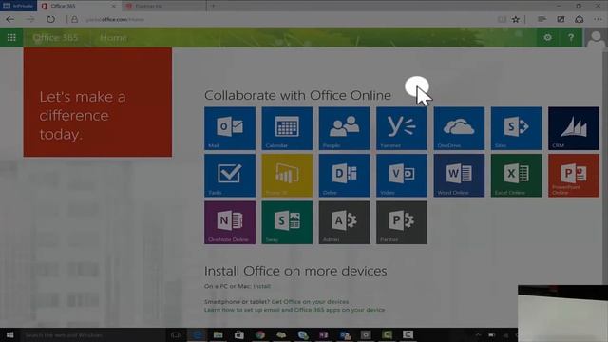The width and height of the screenshot is (608, 342).
Task: Click Home in the Office 365 header
Action: pos(113,38)
